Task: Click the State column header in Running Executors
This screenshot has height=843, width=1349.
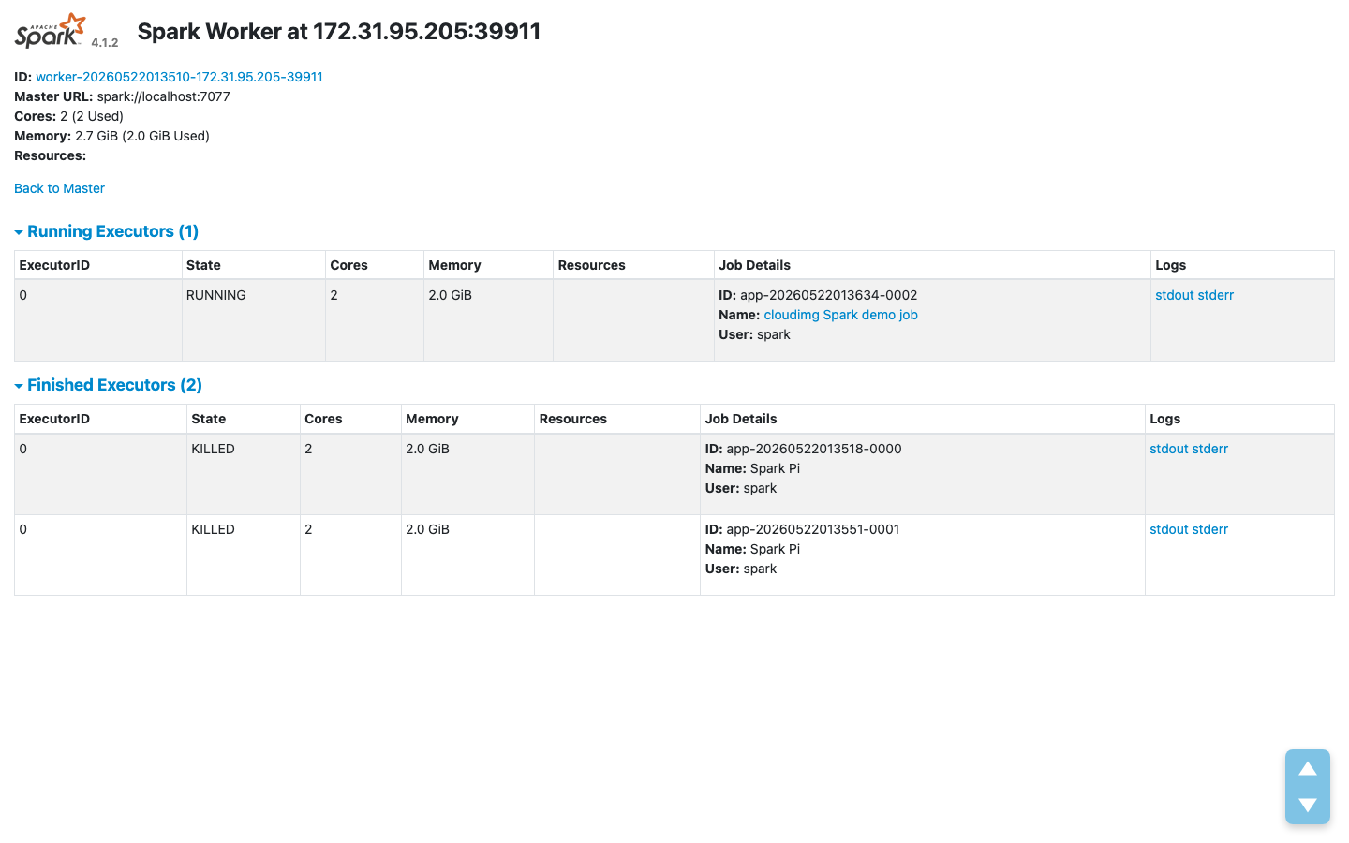Action: tap(203, 265)
